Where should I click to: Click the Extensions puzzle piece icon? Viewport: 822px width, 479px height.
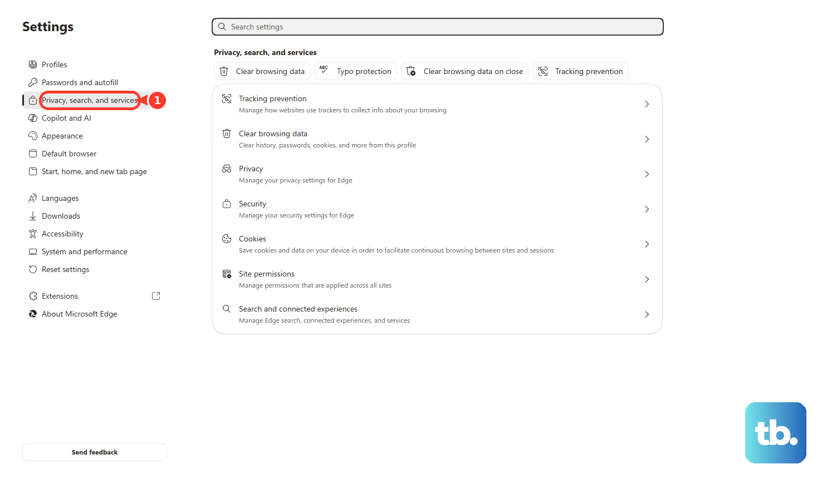point(33,296)
